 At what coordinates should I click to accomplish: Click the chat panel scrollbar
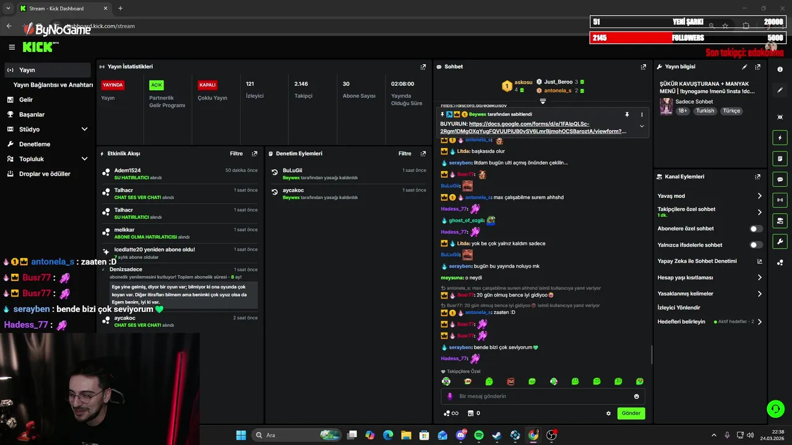pos(652,354)
